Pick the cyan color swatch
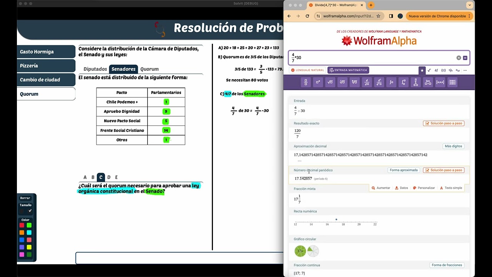 (29, 232)
